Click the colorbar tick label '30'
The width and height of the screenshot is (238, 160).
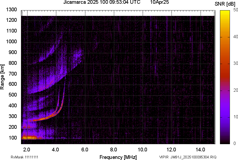click(236, 63)
